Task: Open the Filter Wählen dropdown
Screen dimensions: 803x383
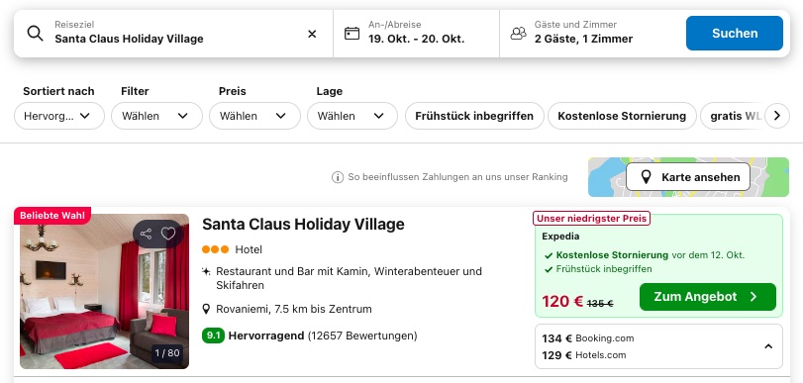Action: (156, 116)
